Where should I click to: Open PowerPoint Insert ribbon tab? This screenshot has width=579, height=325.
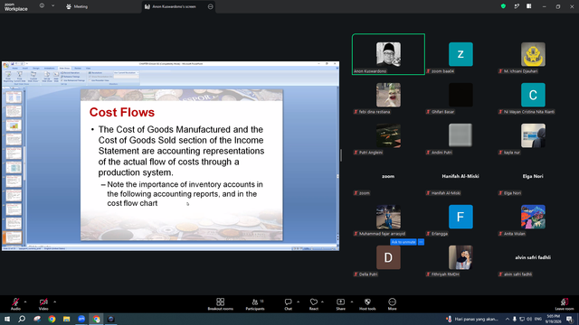click(25, 69)
